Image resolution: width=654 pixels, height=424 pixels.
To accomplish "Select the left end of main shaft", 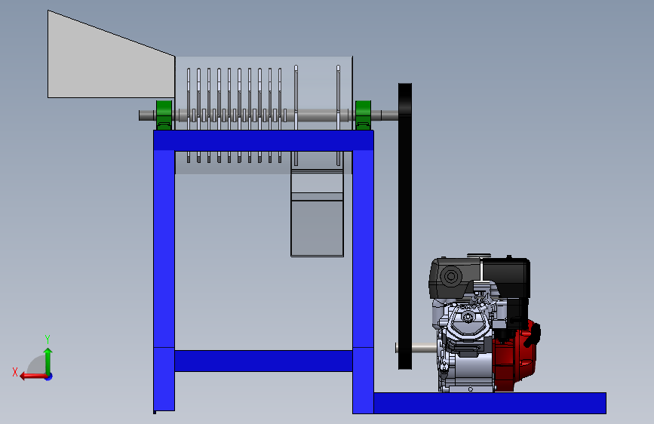I will 147,115.
